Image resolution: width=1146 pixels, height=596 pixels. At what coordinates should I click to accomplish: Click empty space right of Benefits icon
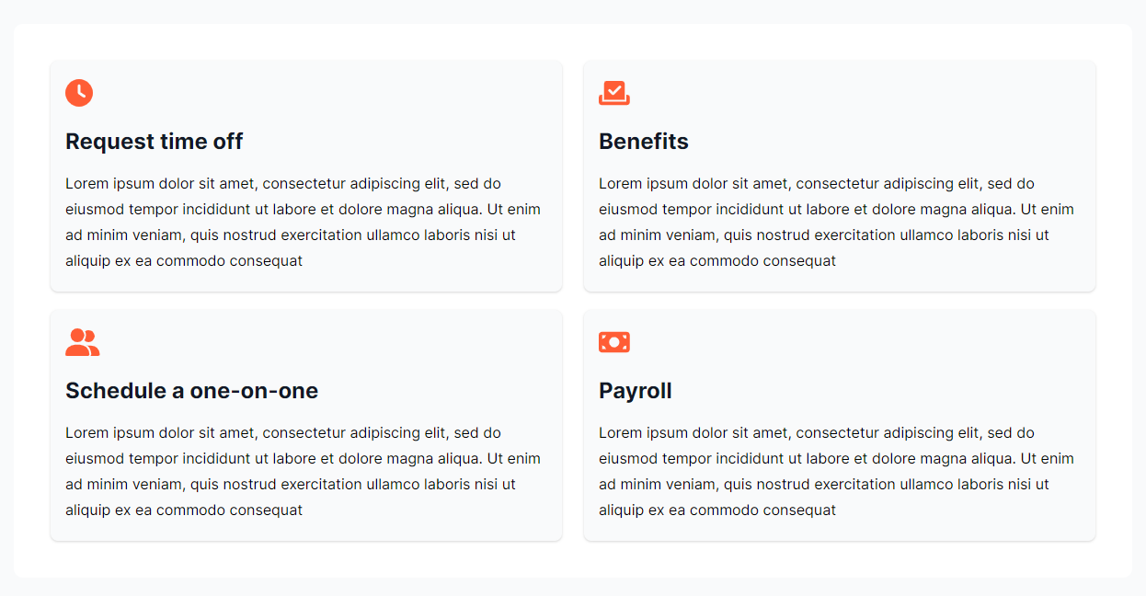point(855,93)
